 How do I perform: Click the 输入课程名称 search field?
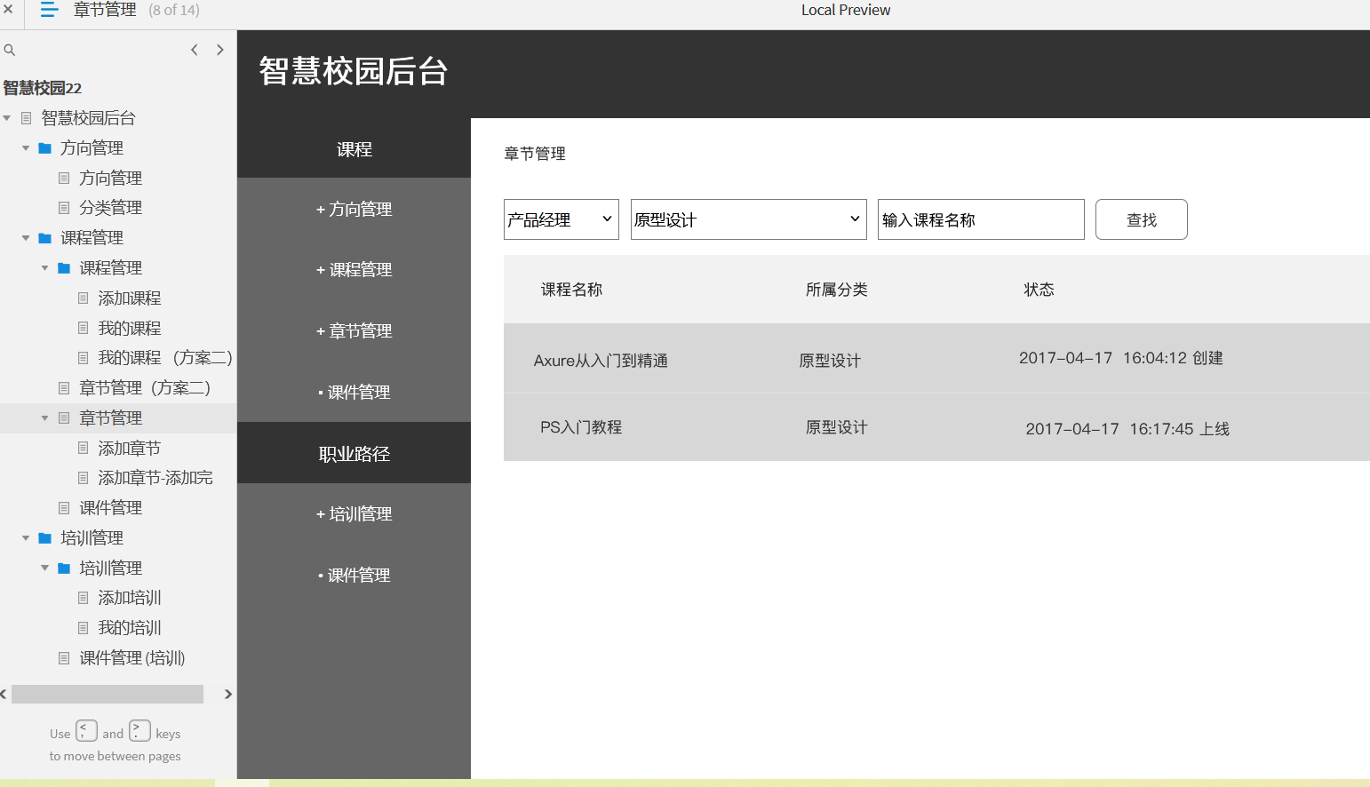point(981,219)
